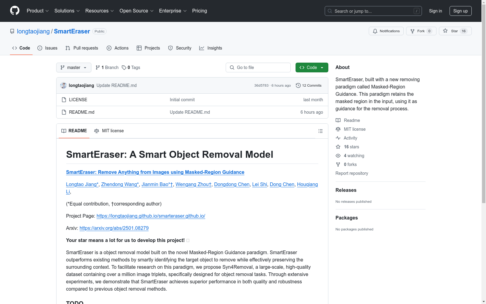Open the Issues tab

47,48
